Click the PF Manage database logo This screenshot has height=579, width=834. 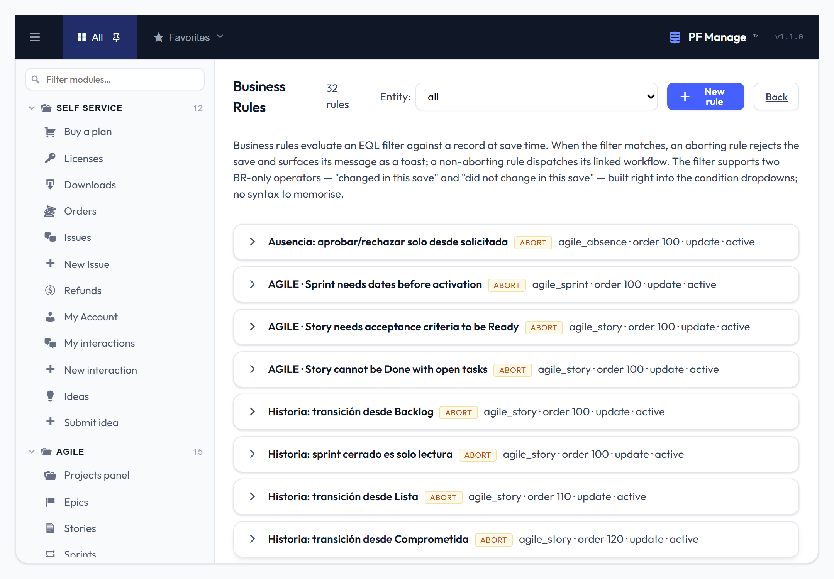[x=675, y=37]
